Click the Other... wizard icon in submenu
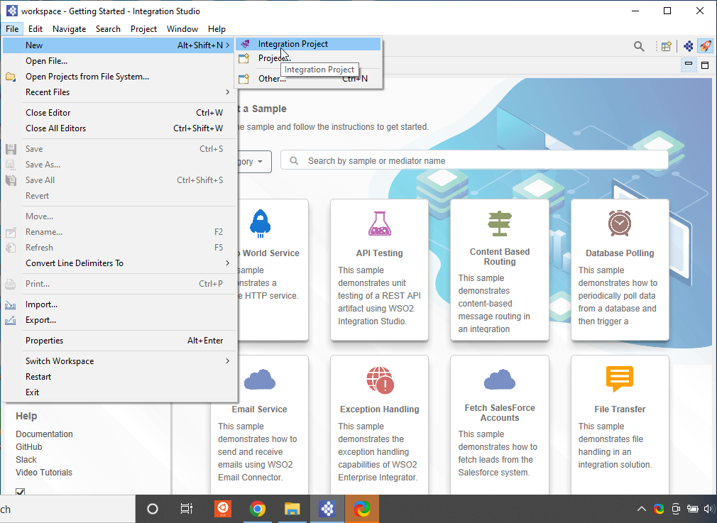This screenshot has height=523, width=717. point(244,79)
